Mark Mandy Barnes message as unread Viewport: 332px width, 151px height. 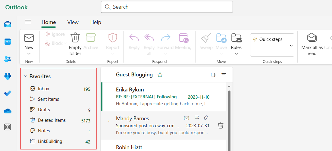pyautogui.click(x=186, y=118)
